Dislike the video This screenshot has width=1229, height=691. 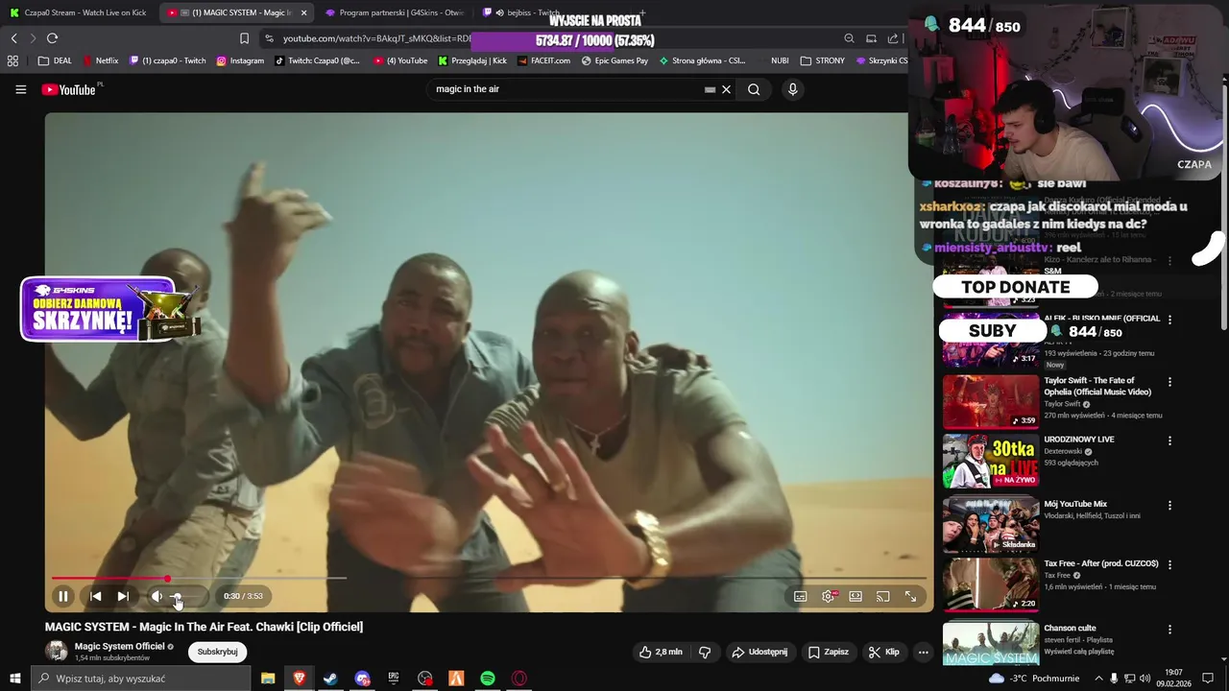point(705,652)
